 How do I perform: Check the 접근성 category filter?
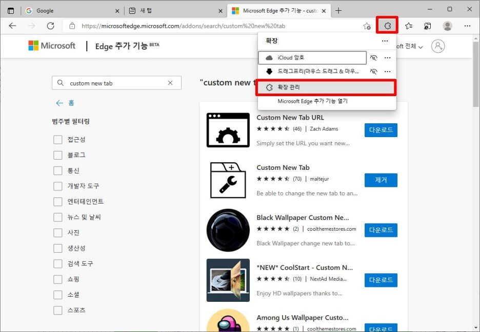pos(58,140)
